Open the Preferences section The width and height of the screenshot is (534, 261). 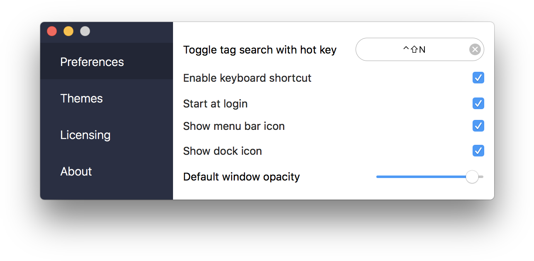pos(92,62)
